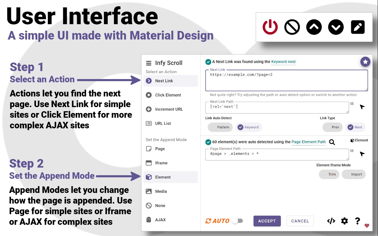
Task: Click the blacklist circle-slash icon
Action: click(x=292, y=27)
